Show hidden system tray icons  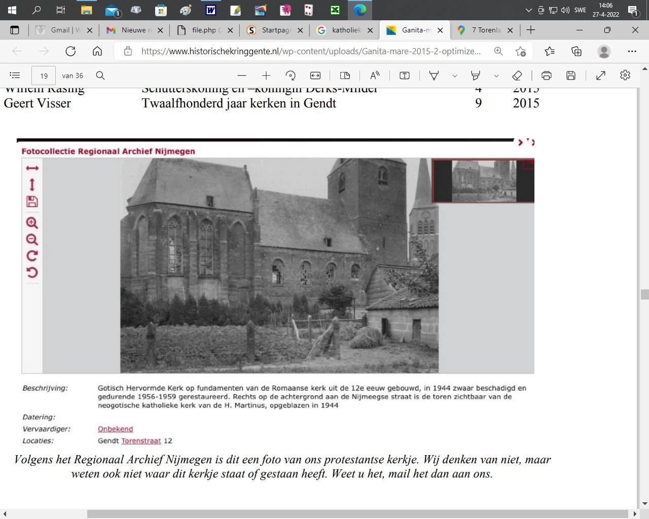coord(528,10)
